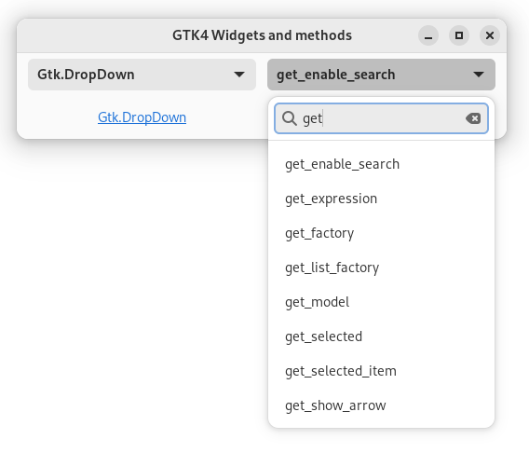Viewport: 529px width, 453px height.
Task: Choose get_enable_search from the list
Action: point(381,164)
